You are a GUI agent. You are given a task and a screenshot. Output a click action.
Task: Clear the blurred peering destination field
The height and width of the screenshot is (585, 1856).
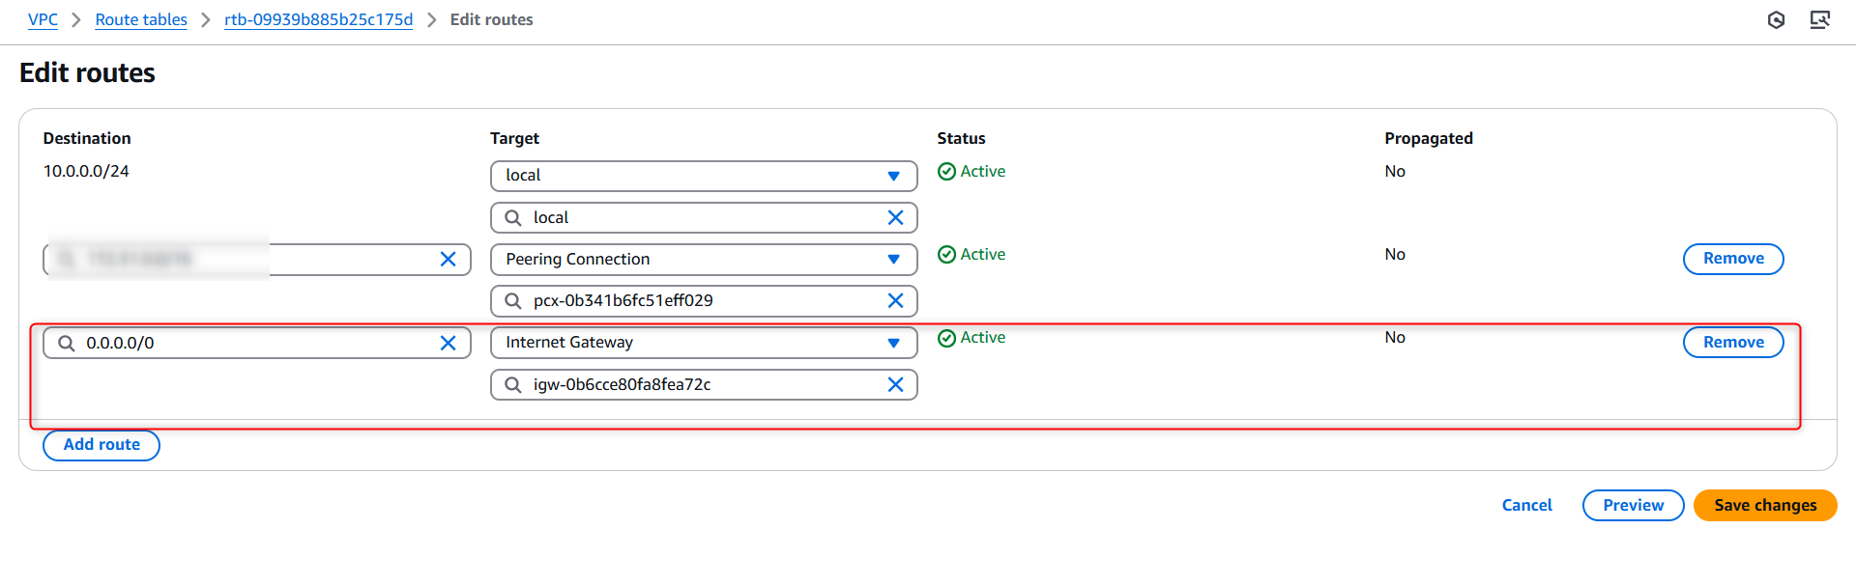[448, 259]
